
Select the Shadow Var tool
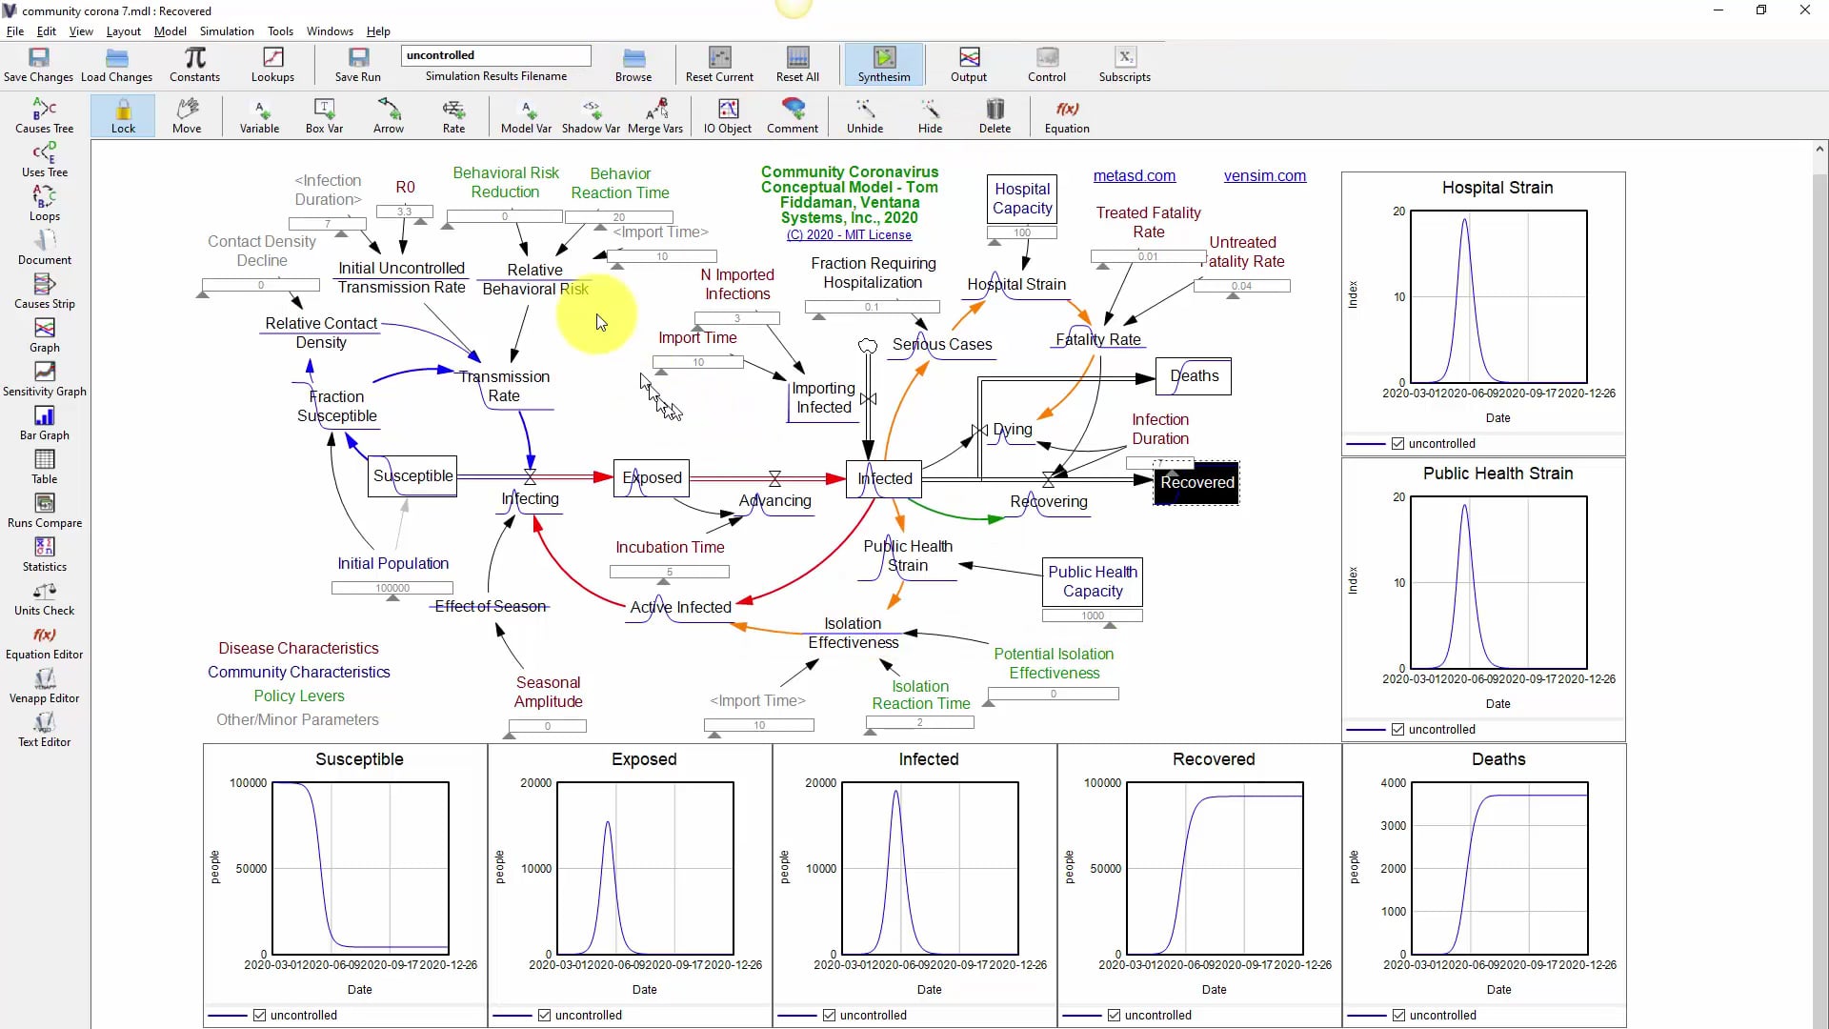(591, 115)
